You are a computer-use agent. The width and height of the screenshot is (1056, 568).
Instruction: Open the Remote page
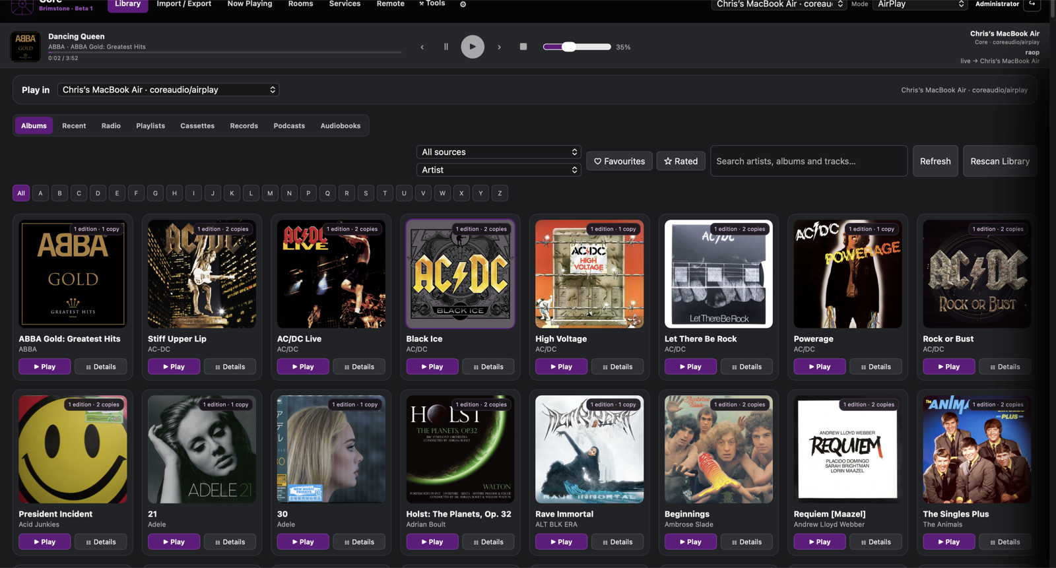390,4
